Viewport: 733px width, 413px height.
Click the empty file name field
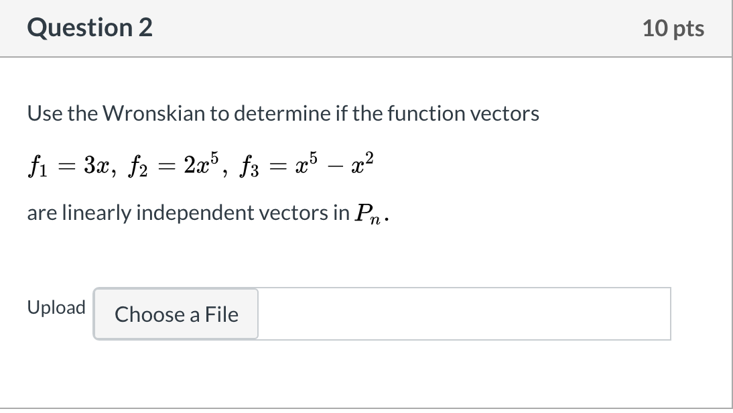464,314
